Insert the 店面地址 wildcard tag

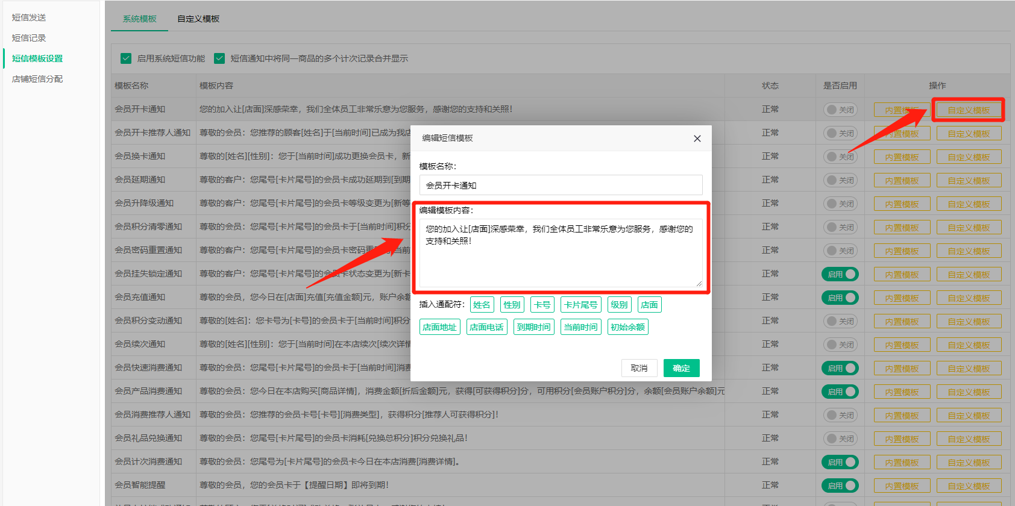coord(439,327)
